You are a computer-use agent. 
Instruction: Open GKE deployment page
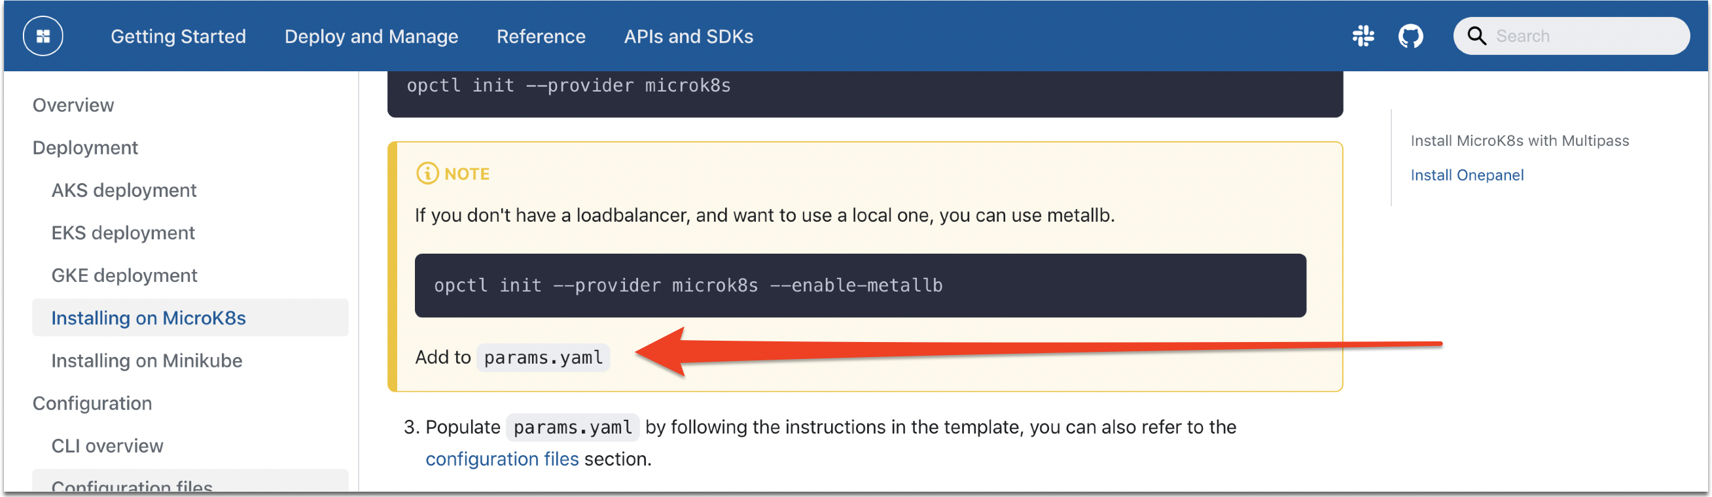[x=124, y=275]
